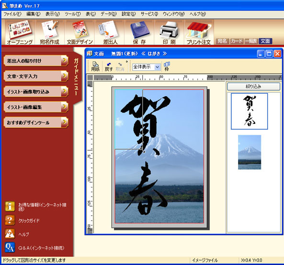The width and height of the screenshot is (284, 265).
Task: Click the 用紙 paper icon
Action: click(95, 66)
